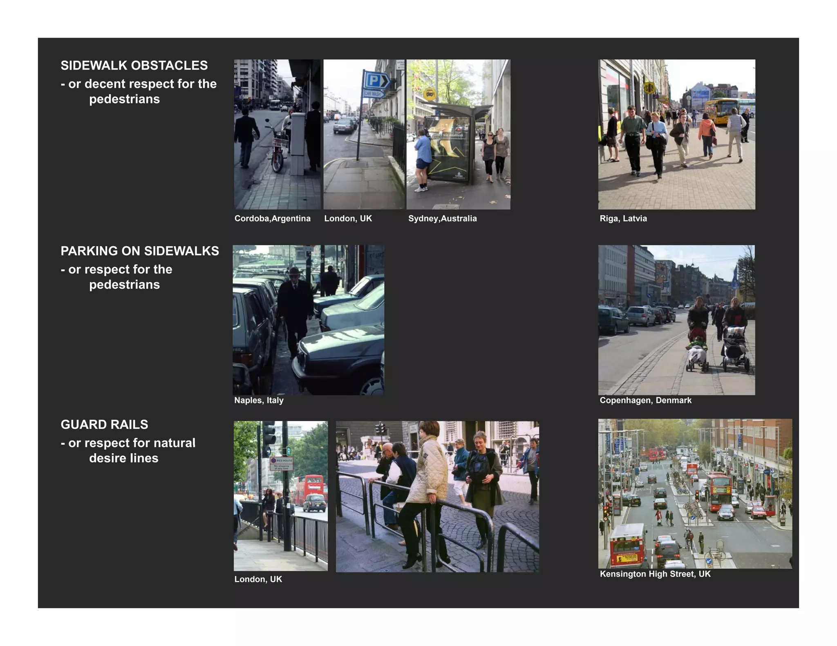This screenshot has width=837, height=646.
Task: Click the Naples parked cars photo
Action: tap(308, 320)
